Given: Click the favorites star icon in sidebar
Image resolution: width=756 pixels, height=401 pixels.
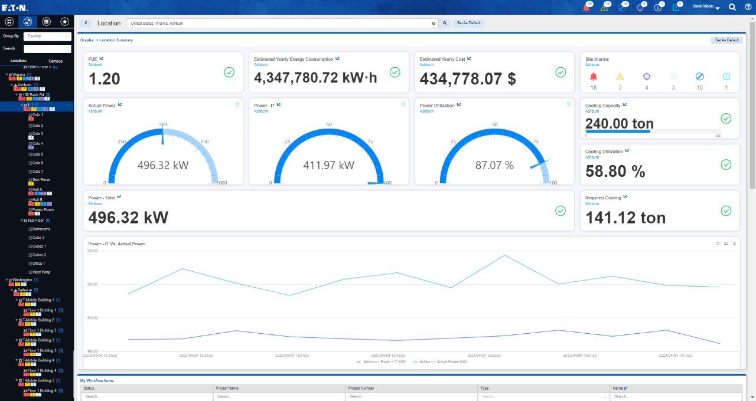Looking at the screenshot, I should coord(65,22).
